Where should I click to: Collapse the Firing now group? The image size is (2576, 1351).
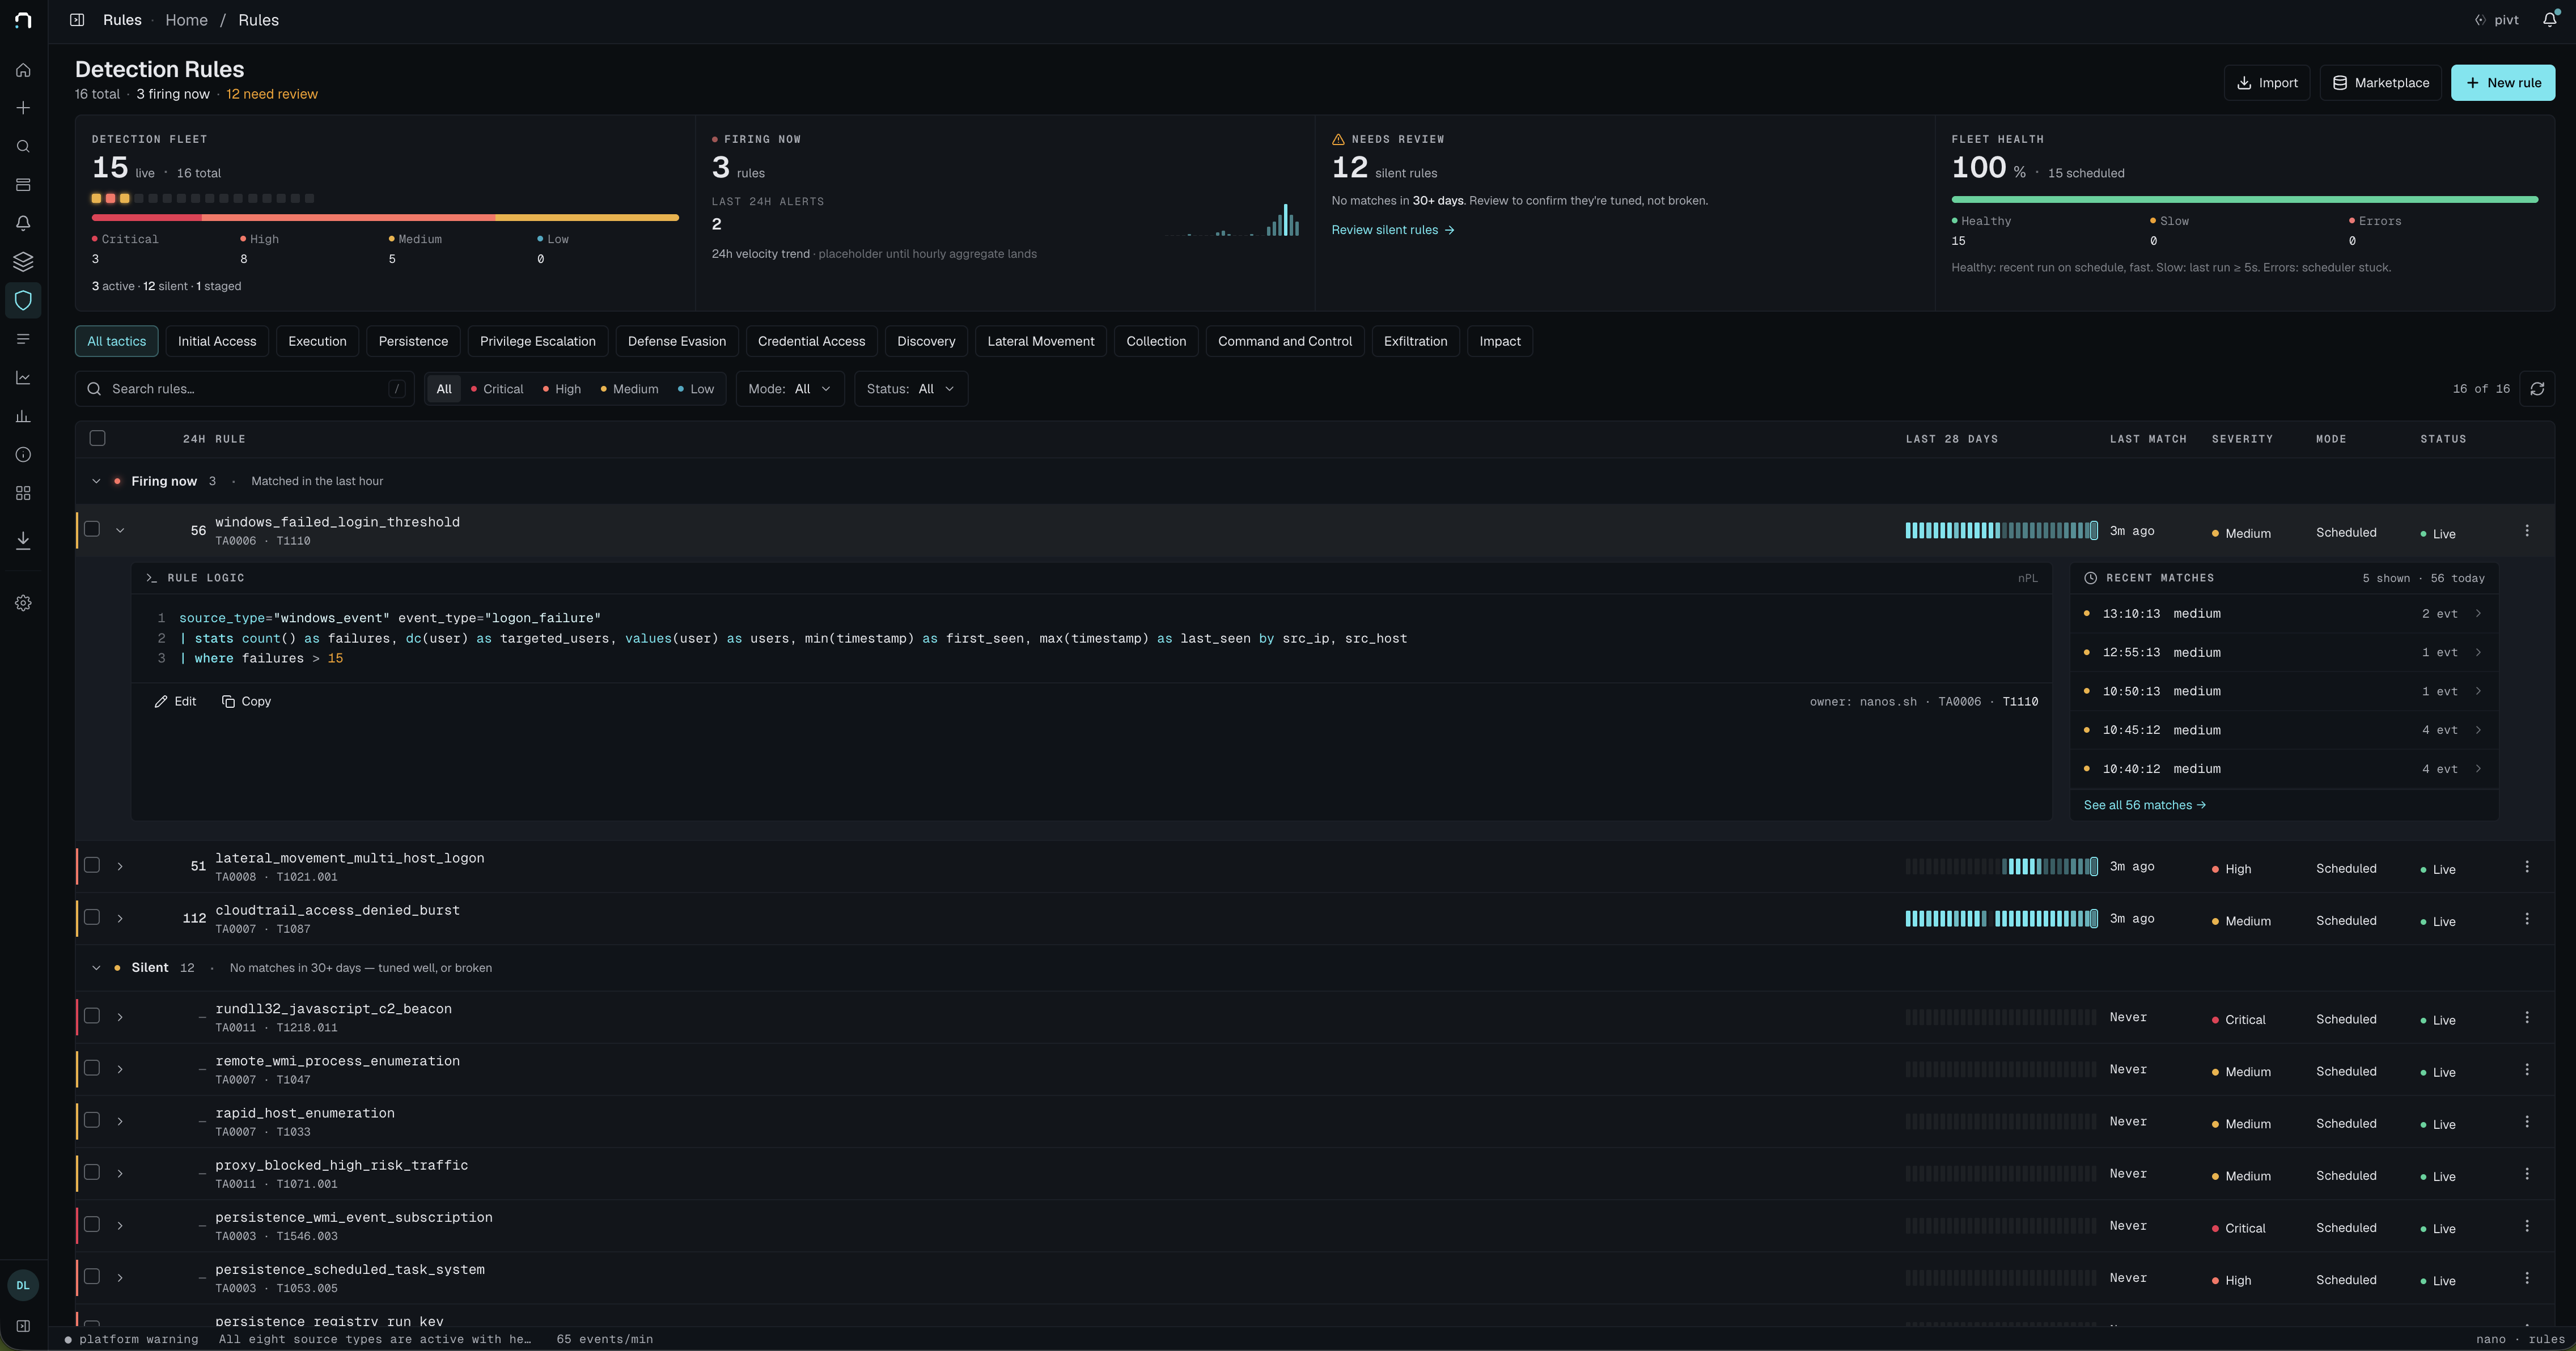tap(96, 481)
